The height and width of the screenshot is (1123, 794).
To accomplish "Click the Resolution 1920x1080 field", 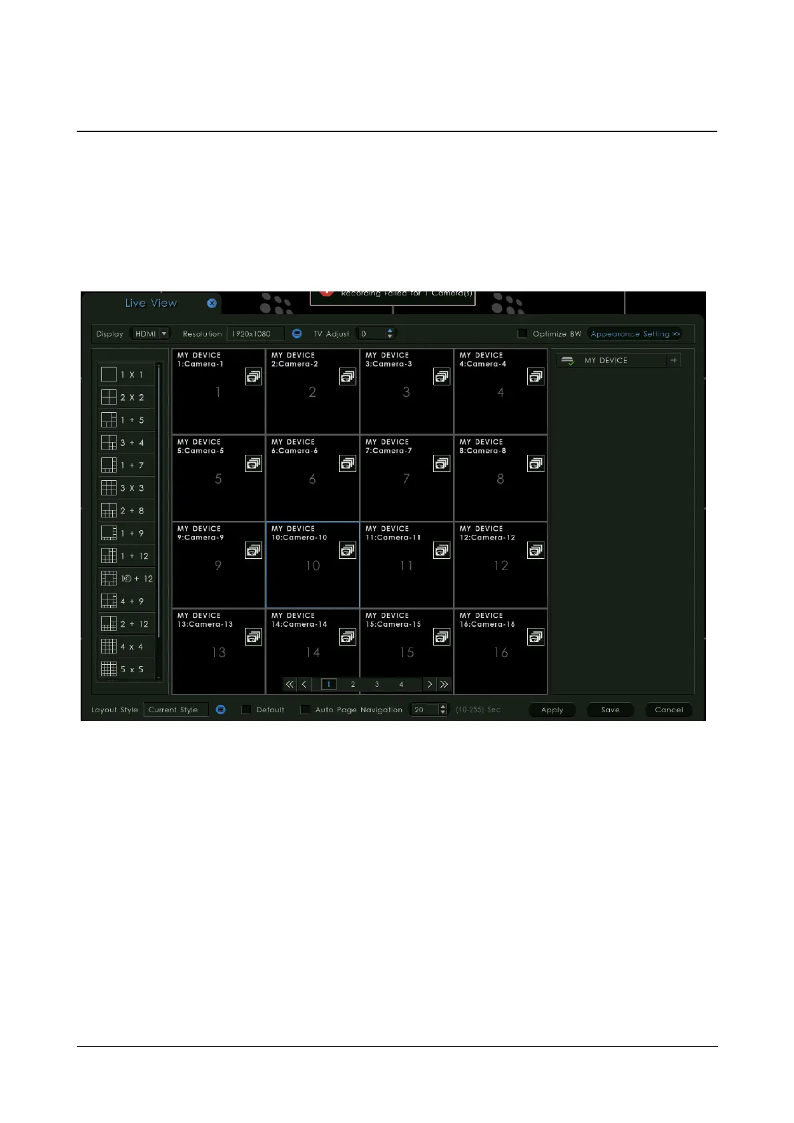I will pyautogui.click(x=256, y=333).
